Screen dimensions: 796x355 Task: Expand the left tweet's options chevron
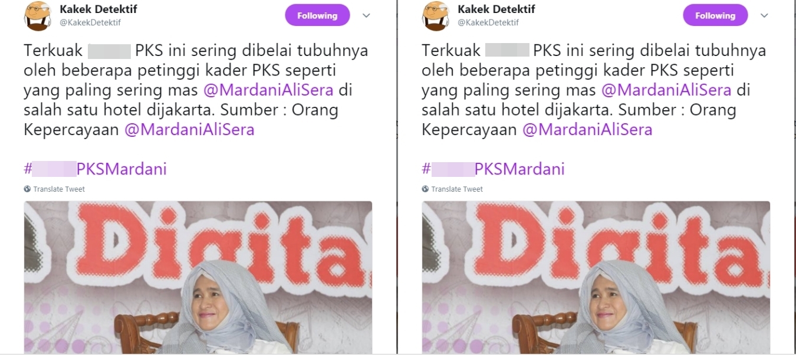[366, 16]
